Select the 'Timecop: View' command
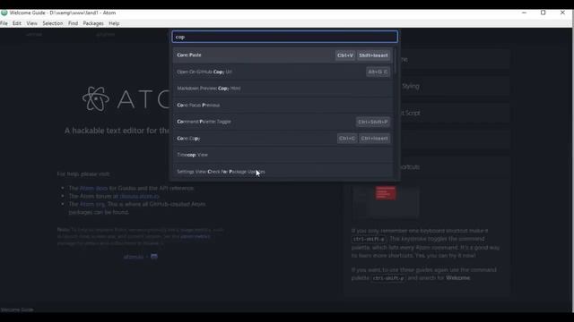Viewport: 574px width, 322px height. point(283,155)
